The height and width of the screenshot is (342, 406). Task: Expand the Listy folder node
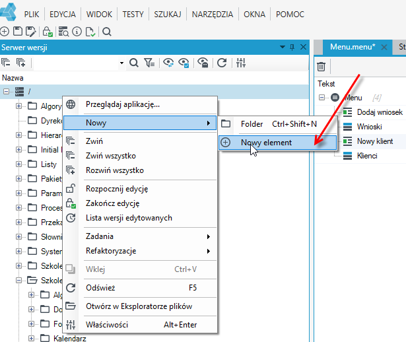click(18, 164)
